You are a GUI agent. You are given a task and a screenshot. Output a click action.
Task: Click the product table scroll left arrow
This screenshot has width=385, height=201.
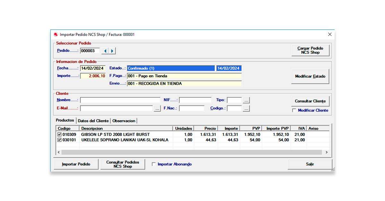59,152
